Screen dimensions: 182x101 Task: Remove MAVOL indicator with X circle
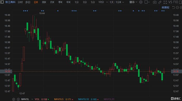pos(18,99)
